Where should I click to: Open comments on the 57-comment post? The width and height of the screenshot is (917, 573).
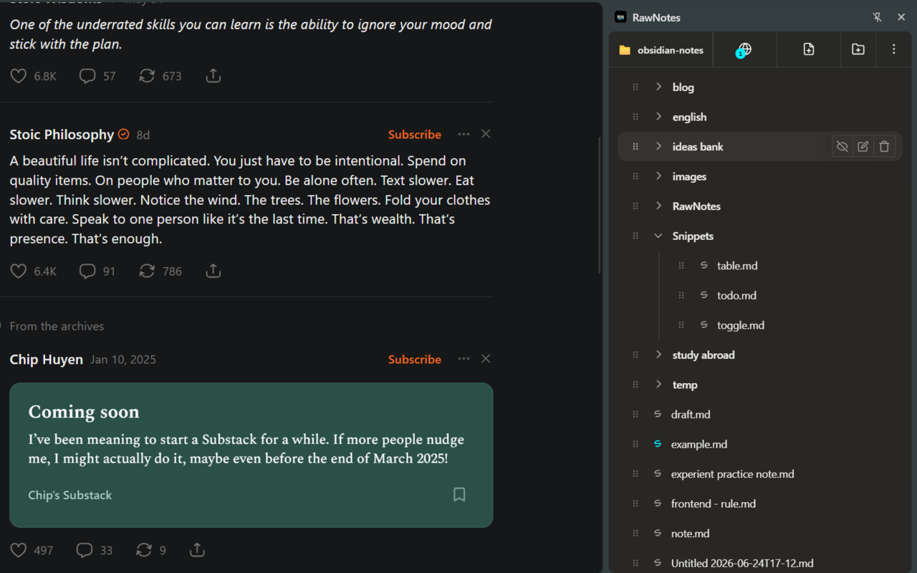point(87,76)
